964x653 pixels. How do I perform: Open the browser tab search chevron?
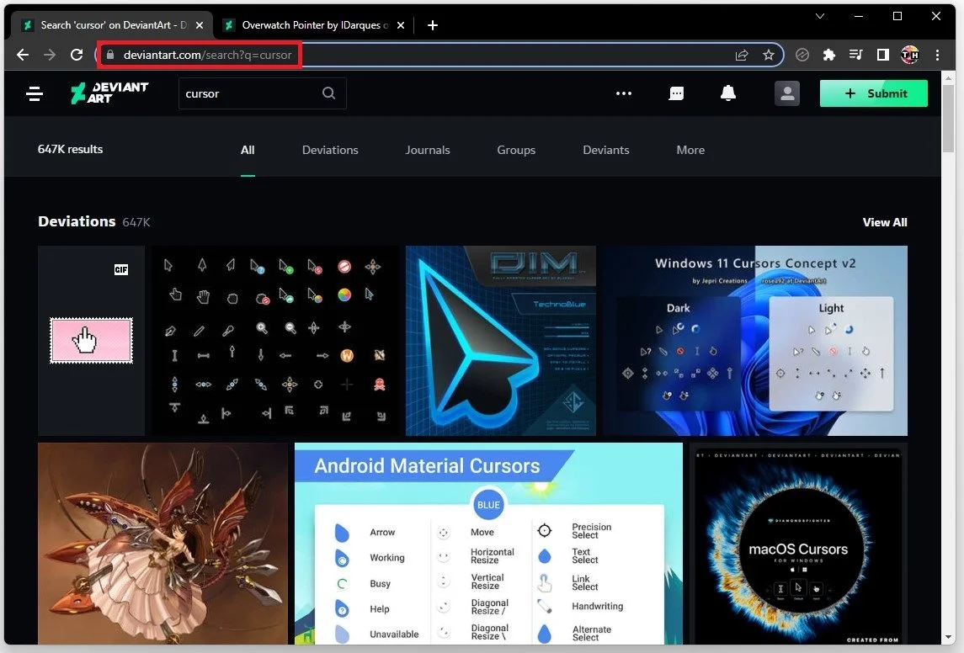819,16
